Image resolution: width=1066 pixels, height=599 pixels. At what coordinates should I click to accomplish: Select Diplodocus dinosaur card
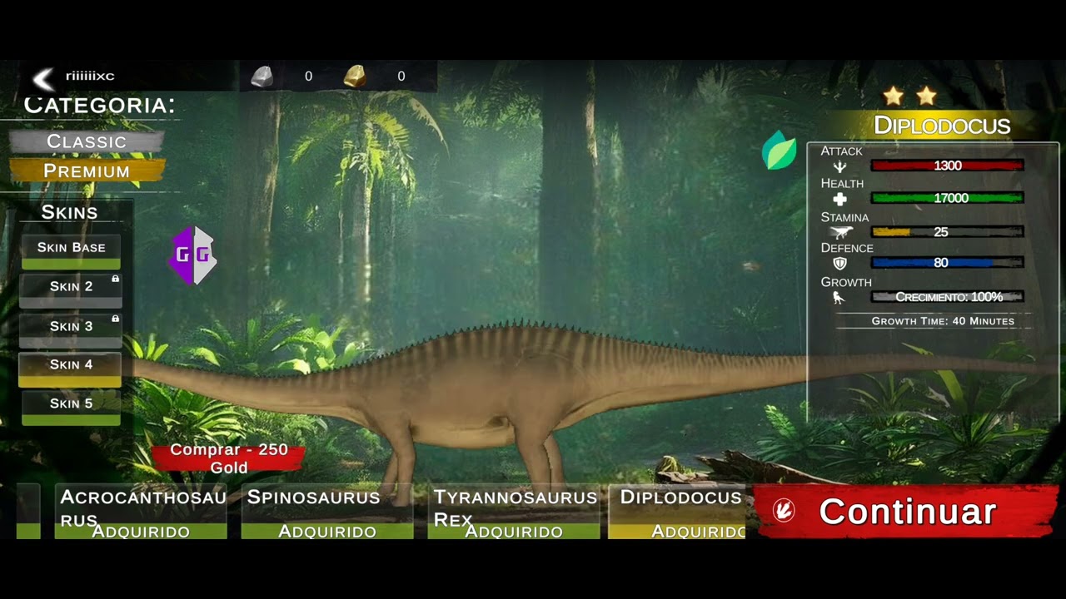pos(678,512)
